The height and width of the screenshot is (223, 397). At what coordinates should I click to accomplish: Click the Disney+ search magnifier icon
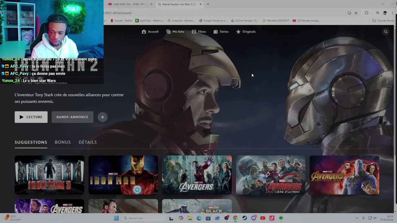click(x=386, y=32)
